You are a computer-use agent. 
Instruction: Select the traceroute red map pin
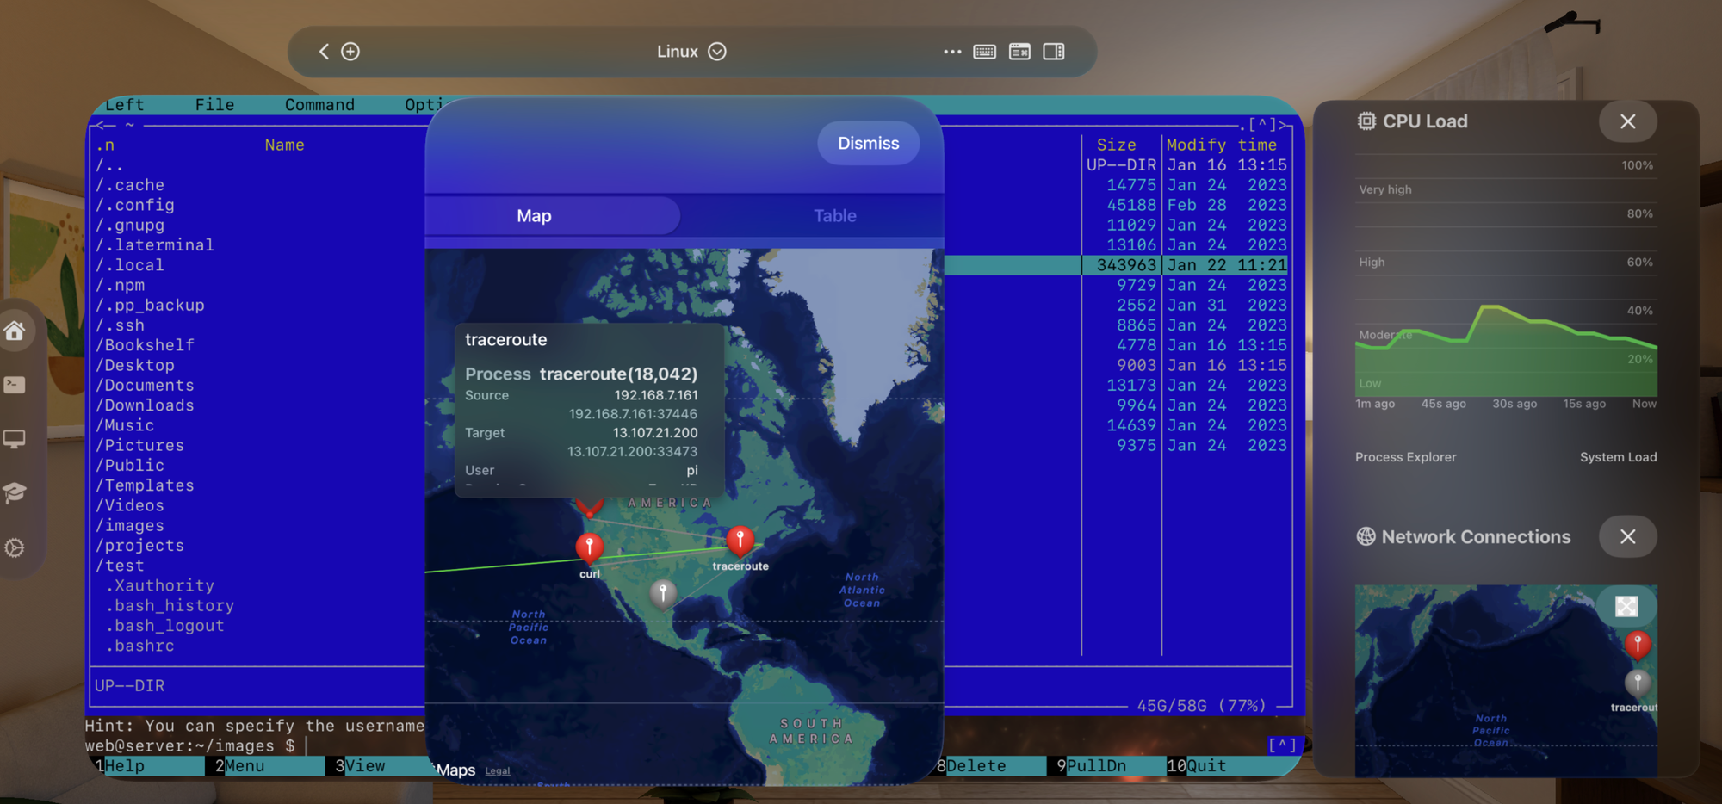click(x=740, y=541)
